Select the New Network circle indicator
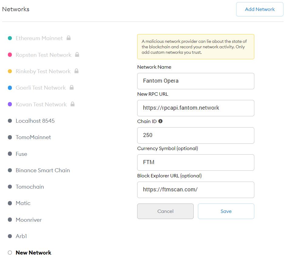This screenshot has width=285, height=260. click(x=10, y=253)
